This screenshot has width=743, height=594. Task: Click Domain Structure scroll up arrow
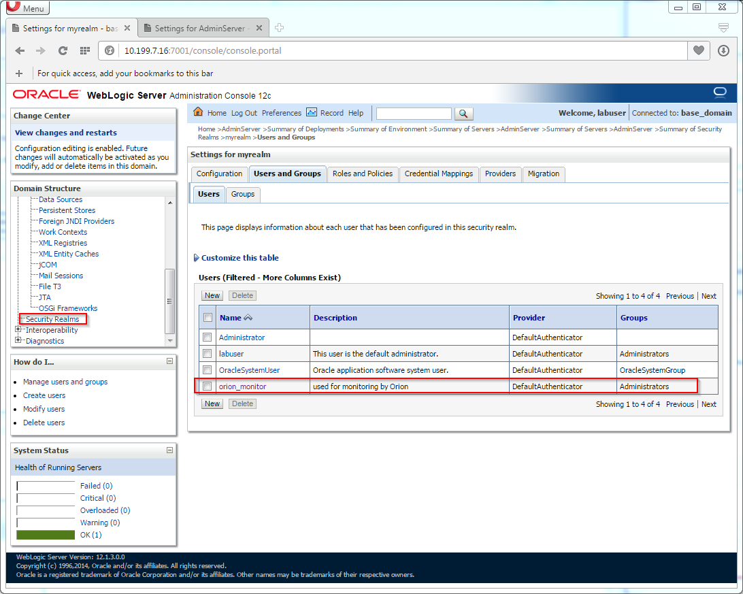point(170,203)
